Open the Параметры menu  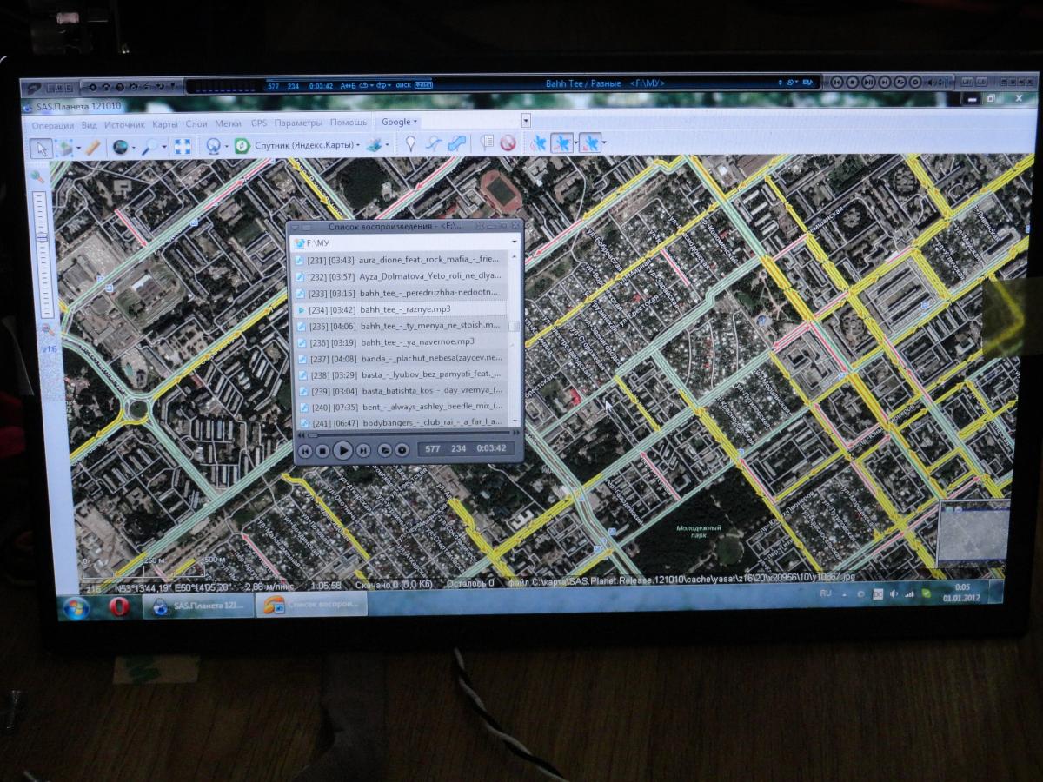coord(298,123)
